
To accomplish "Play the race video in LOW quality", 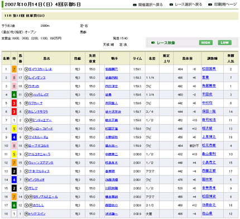I will coord(224,42).
